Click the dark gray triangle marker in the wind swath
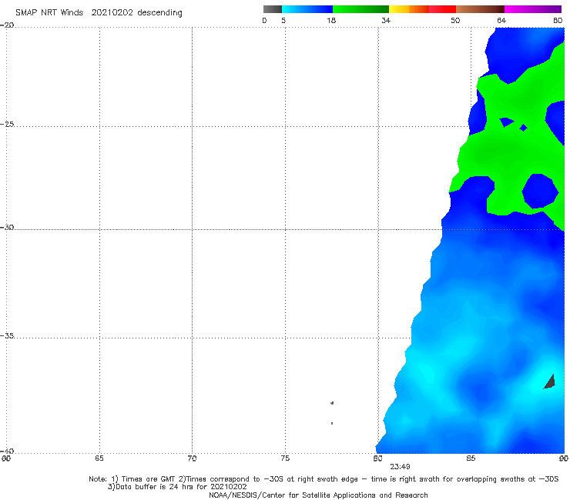Viewport: 570px width, 500px height. point(550,382)
